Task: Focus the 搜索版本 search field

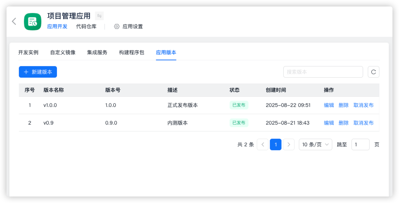Action: tap(323, 72)
